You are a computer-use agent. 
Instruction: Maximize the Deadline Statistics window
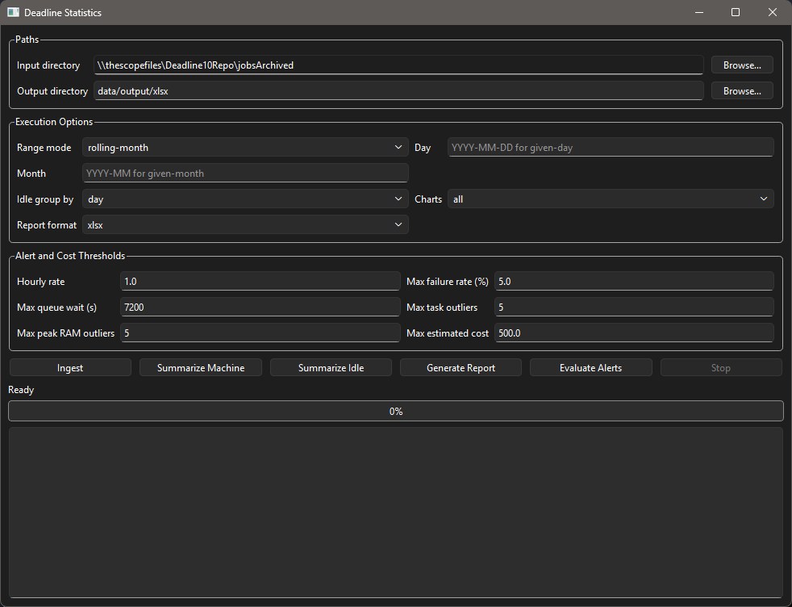(736, 12)
